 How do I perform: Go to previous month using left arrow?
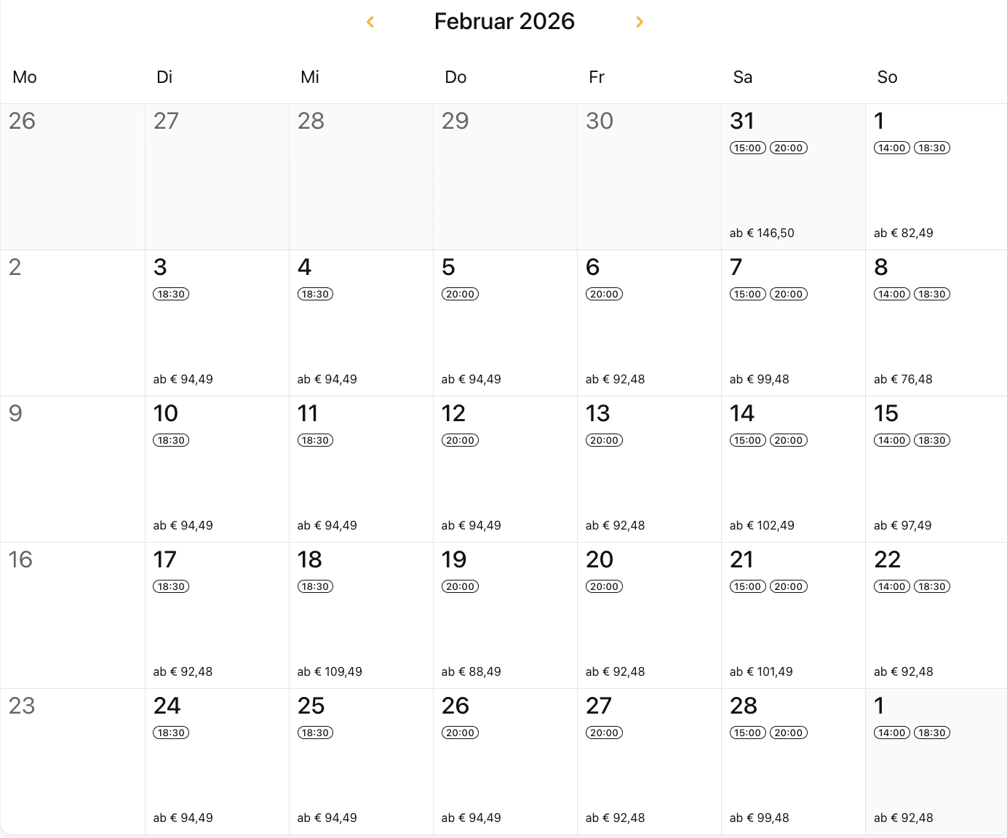coord(370,22)
